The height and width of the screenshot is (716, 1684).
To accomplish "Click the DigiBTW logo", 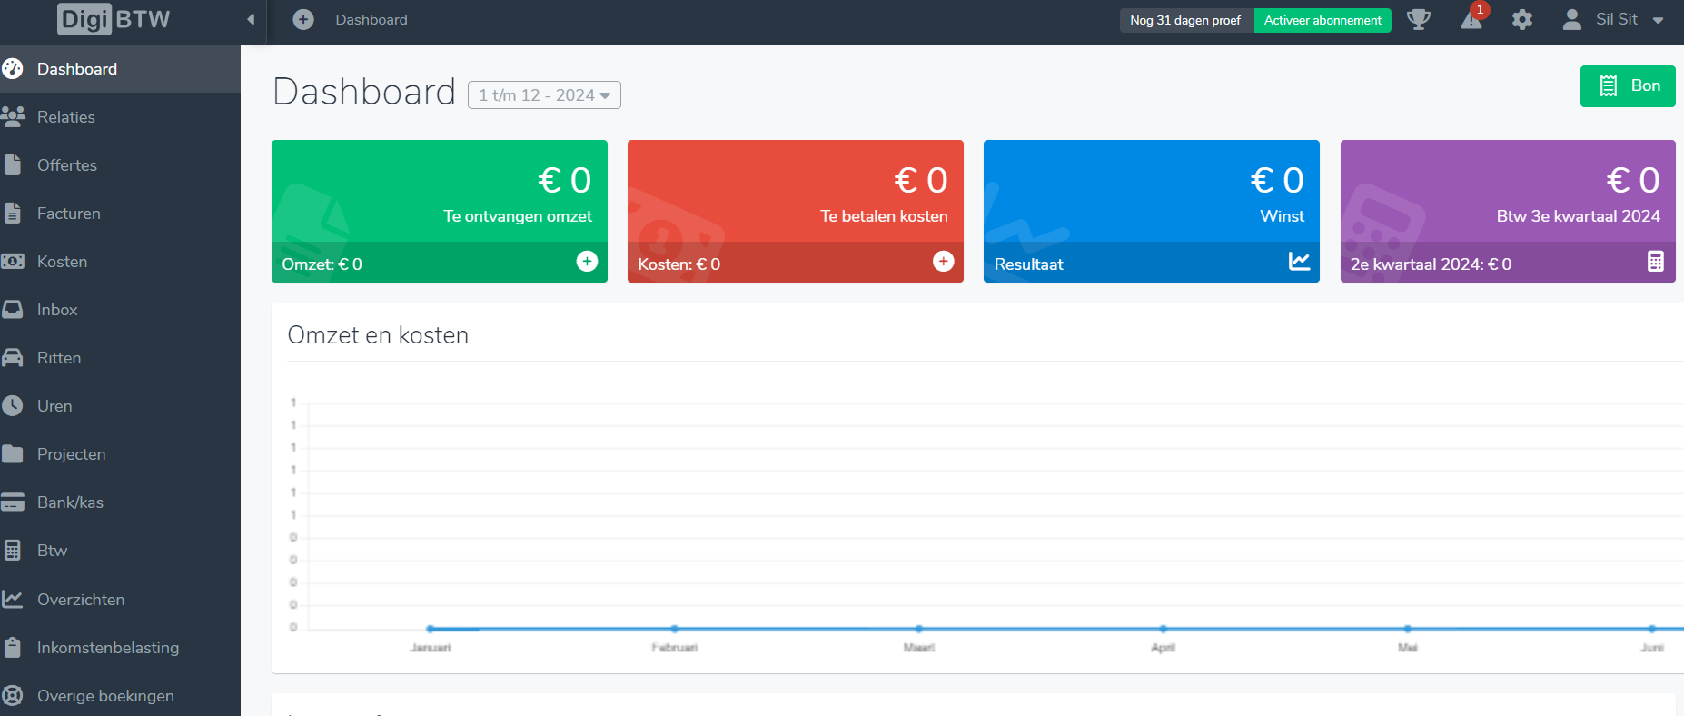I will [x=114, y=19].
